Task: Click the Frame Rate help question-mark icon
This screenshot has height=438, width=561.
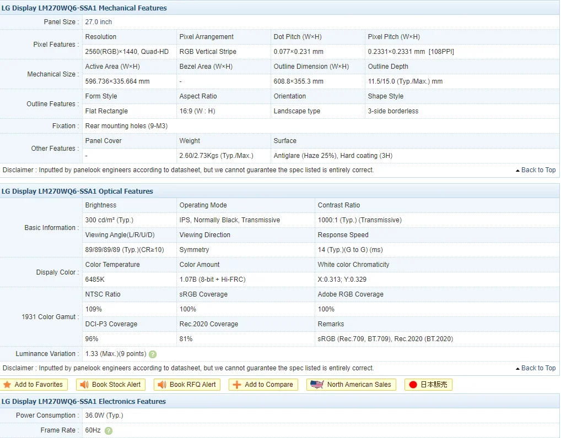Action: point(109,431)
